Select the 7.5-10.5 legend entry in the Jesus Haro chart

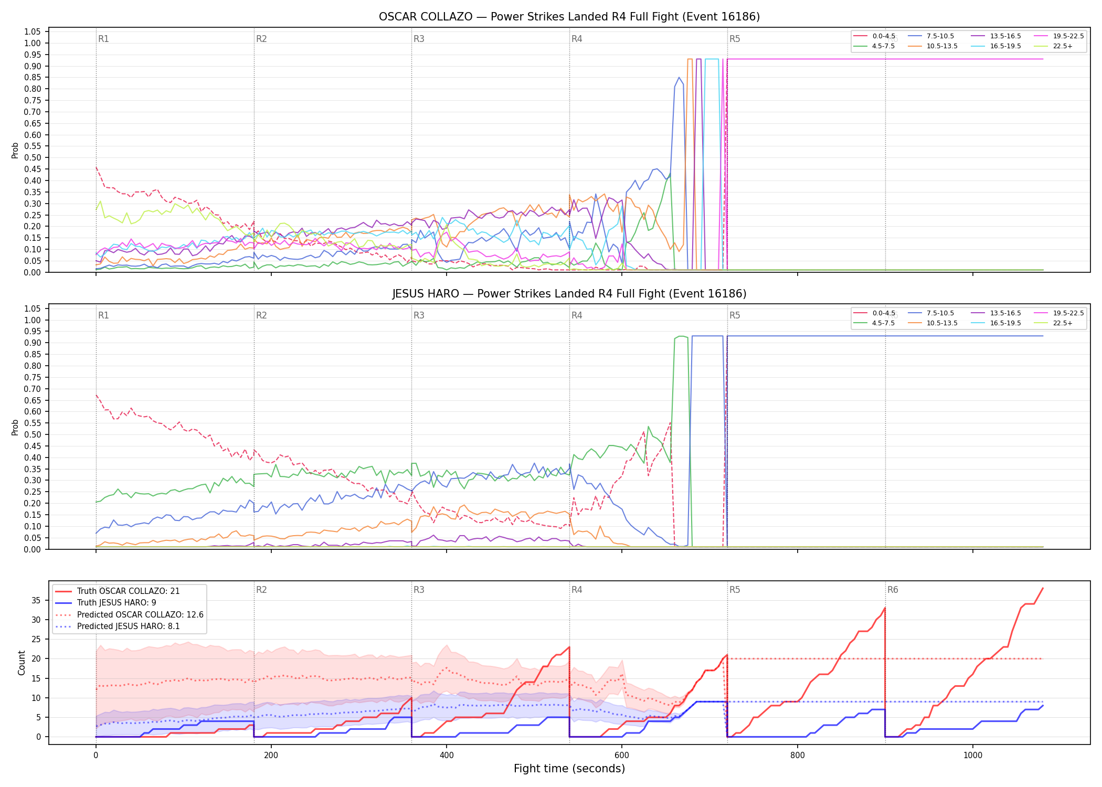click(931, 313)
